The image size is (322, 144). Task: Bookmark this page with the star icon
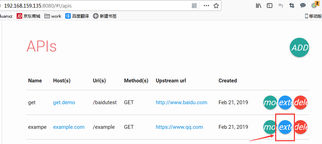tap(216, 6)
